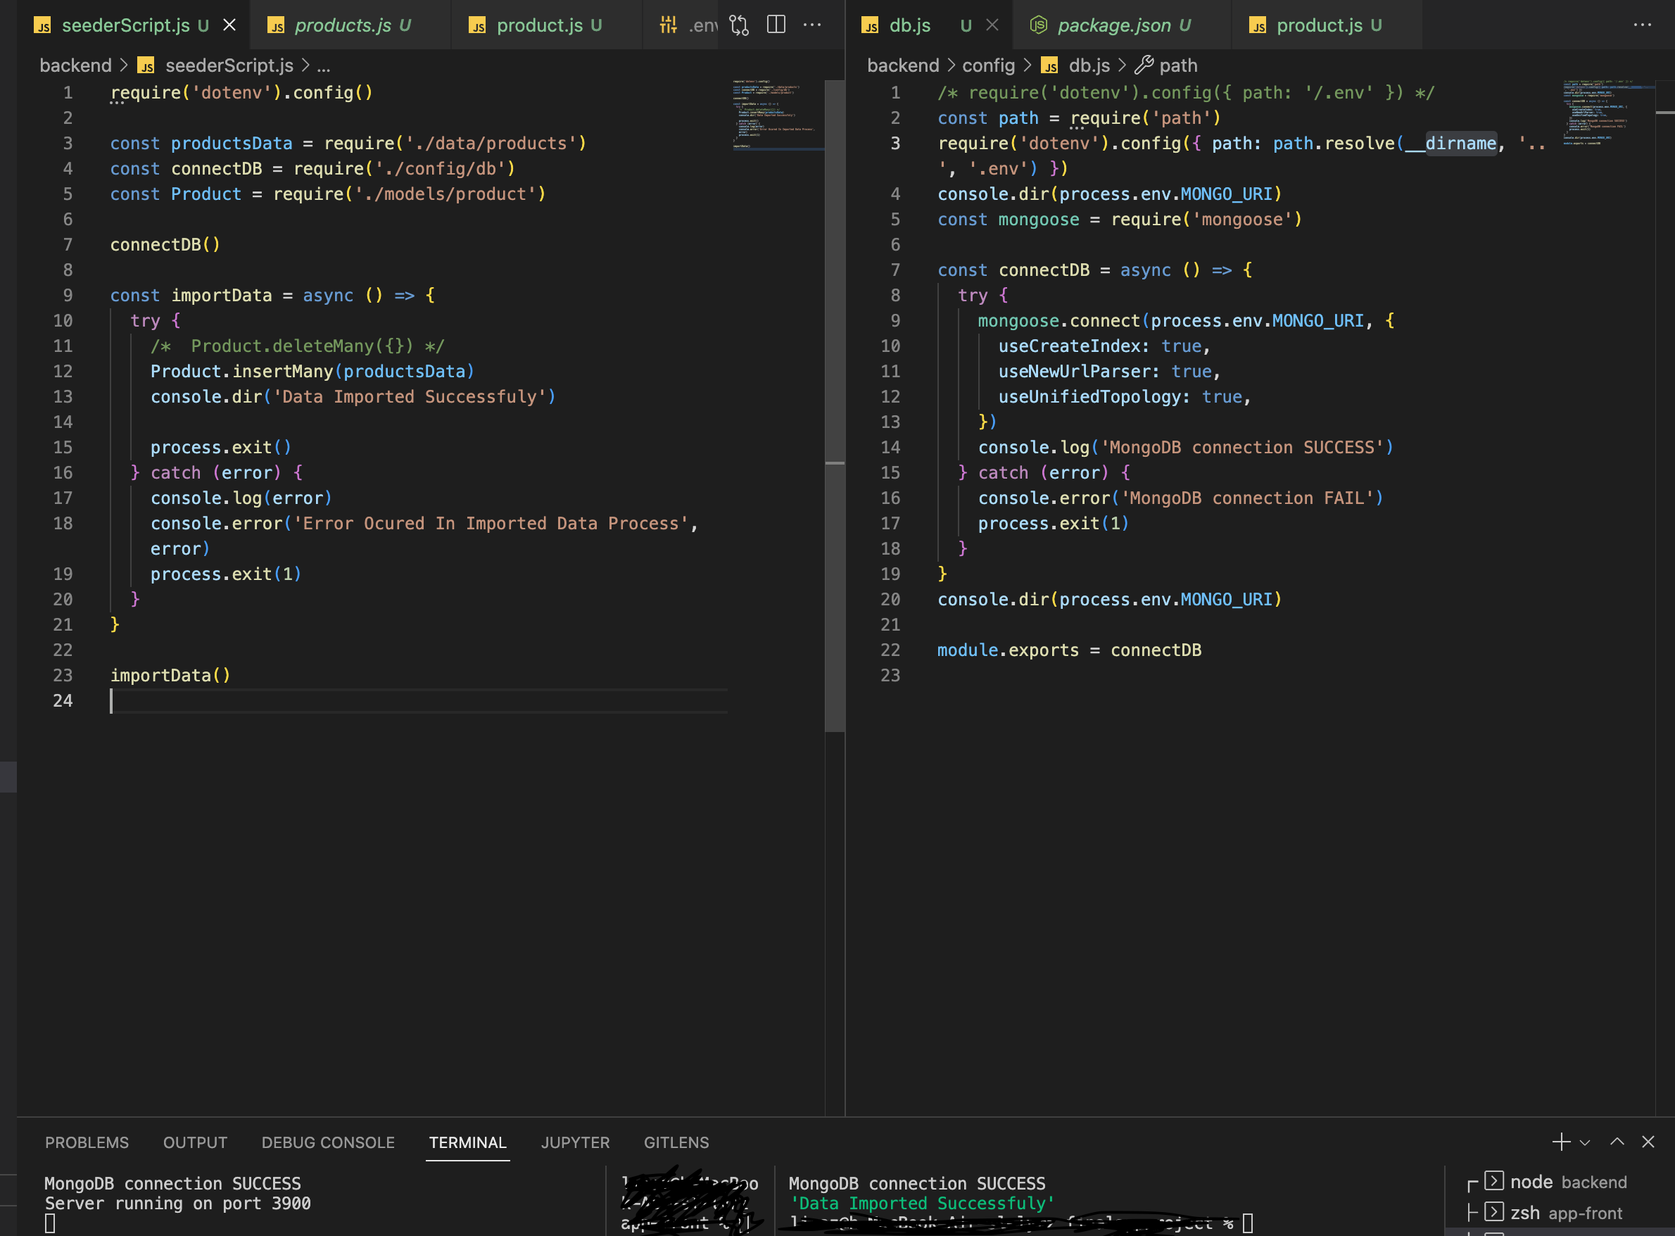
Task: Open the OUTPUT panel tab
Action: coord(195,1142)
